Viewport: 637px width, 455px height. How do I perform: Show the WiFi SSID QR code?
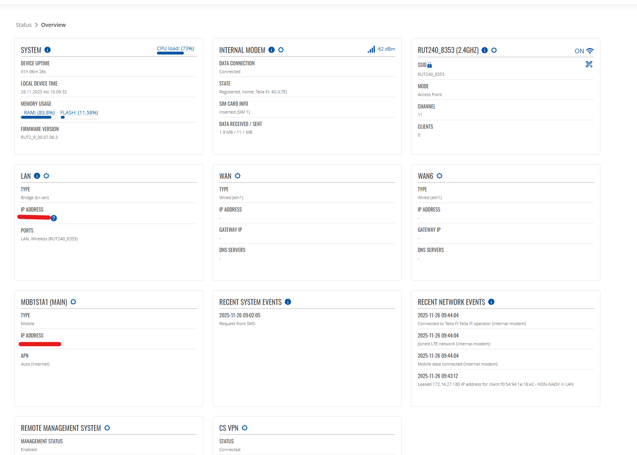[589, 65]
